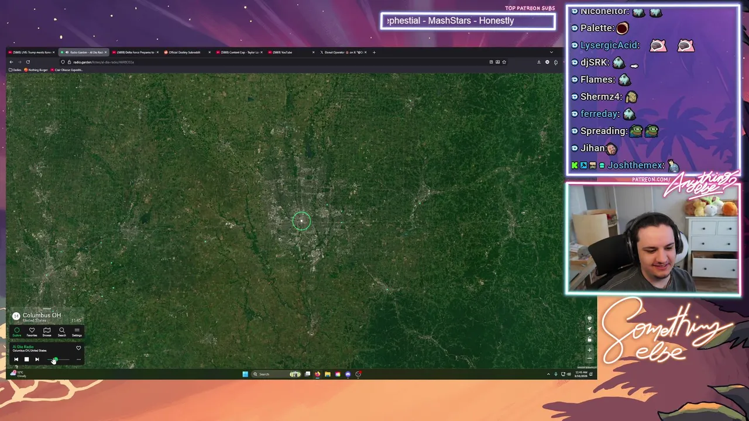Skip to next station
Screen dimensions: 749x421
[x=37, y=359]
